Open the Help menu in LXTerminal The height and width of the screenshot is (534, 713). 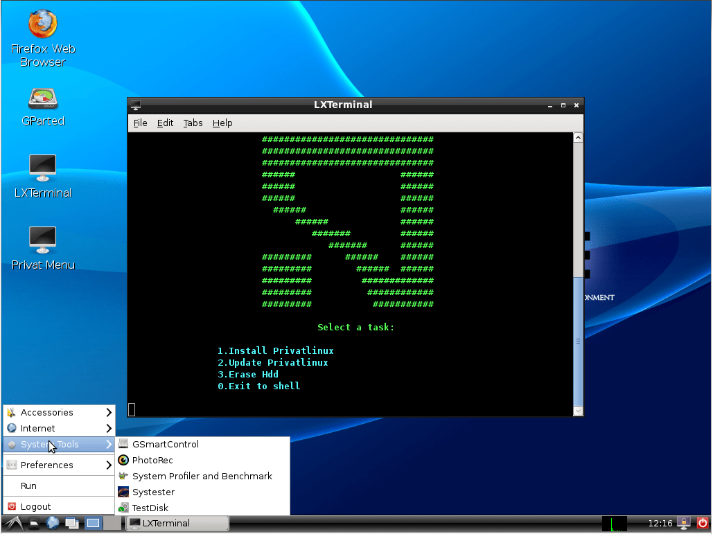coord(222,123)
